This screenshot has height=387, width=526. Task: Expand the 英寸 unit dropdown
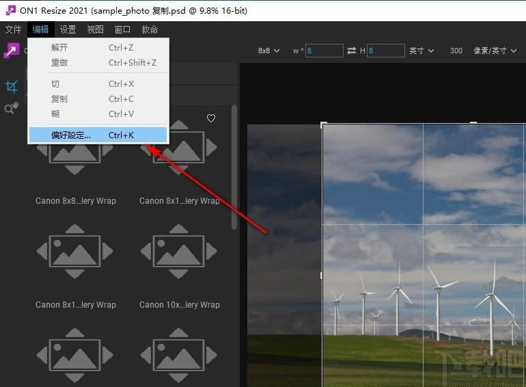click(x=421, y=51)
